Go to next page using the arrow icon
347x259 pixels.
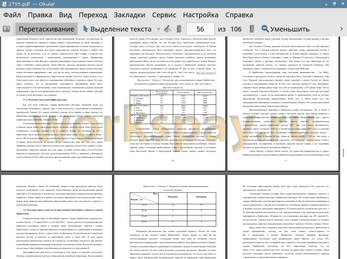pos(252,29)
